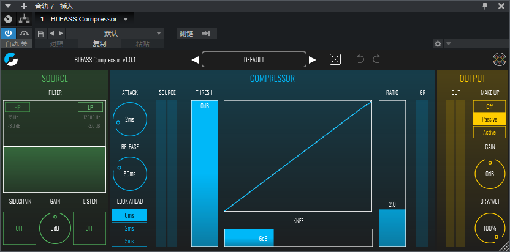Click the GR gain reduction meter
510x252 pixels.
(422, 174)
